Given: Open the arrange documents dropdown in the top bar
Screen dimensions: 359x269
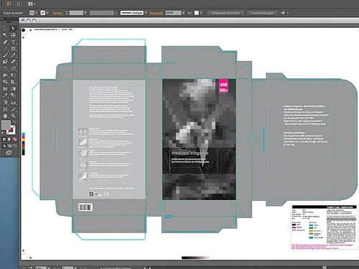Looking at the screenshot, I should click(x=32, y=4).
